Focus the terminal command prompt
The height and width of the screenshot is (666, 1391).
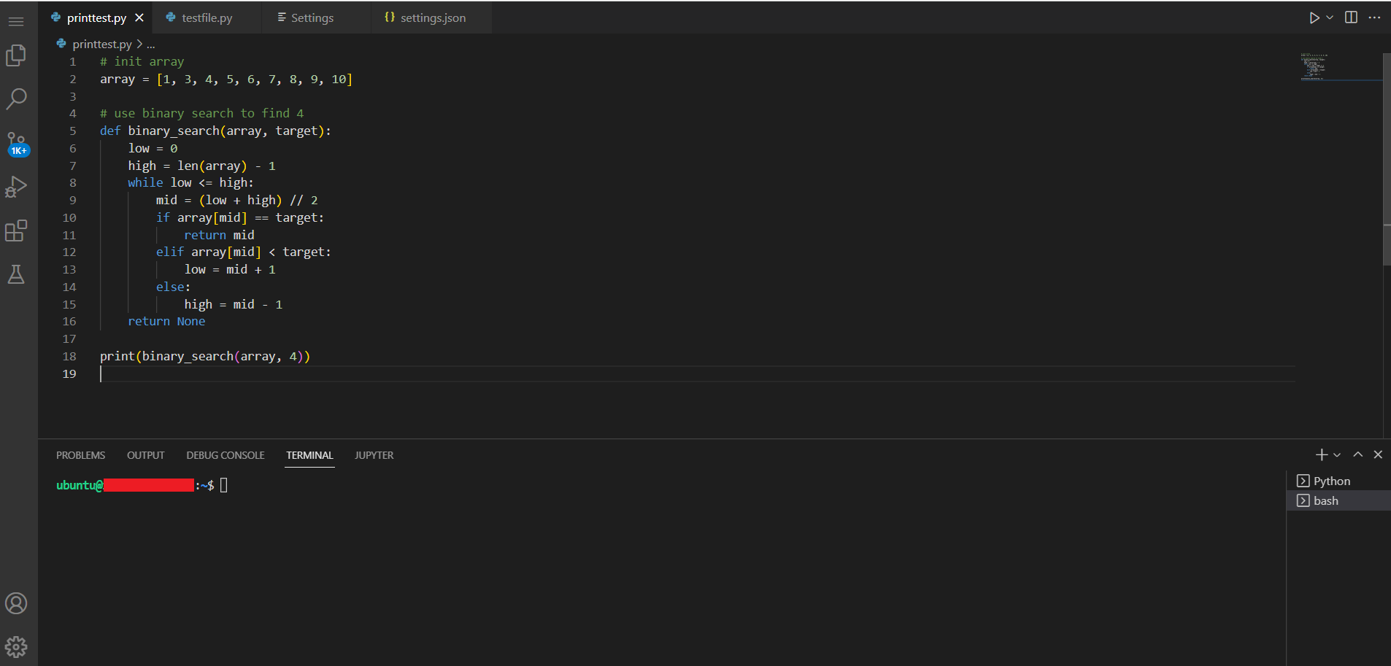(x=223, y=485)
